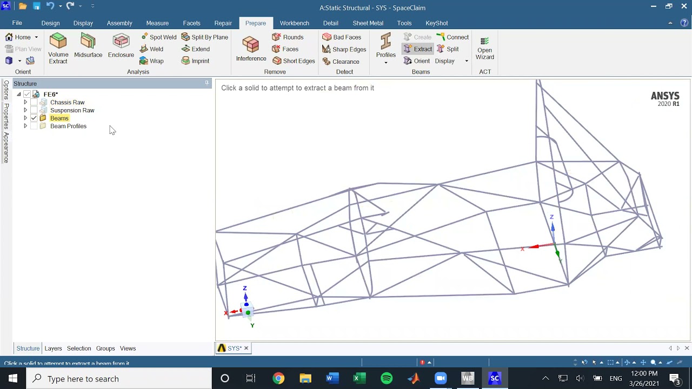
Task: Open the KeyShot tab
Action: [437, 23]
